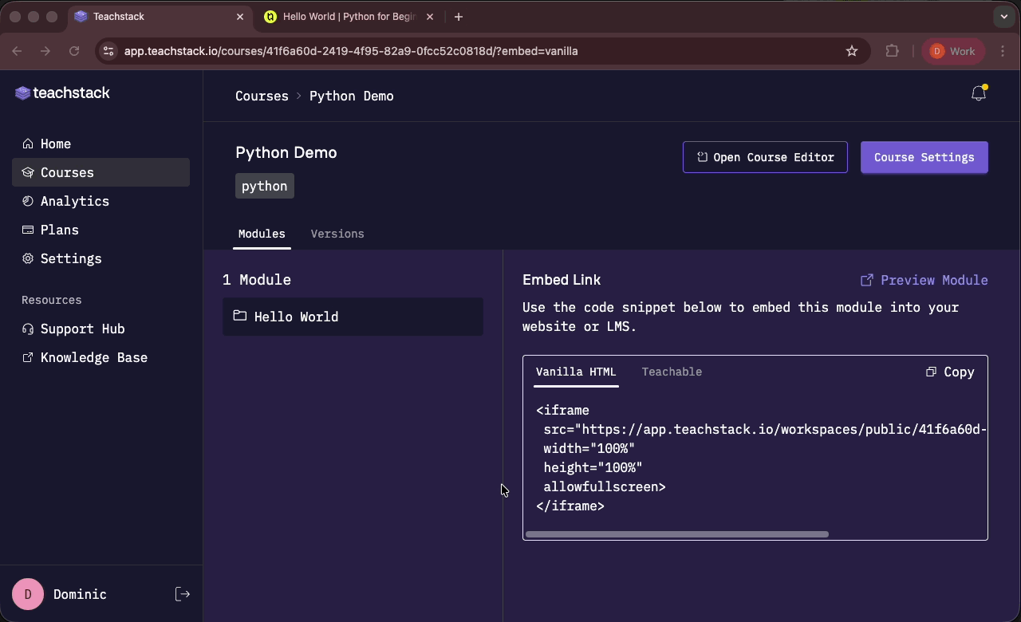Click the Dominic avatar circle
The image size is (1021, 622).
28,594
